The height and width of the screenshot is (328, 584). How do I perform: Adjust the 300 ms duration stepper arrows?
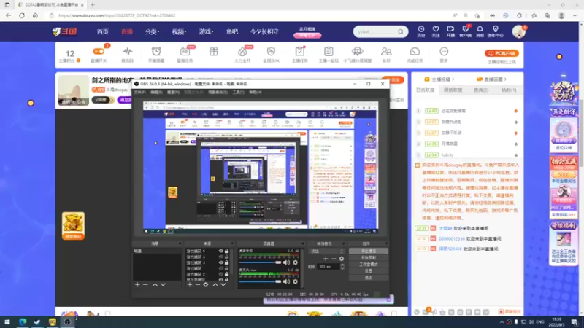click(x=342, y=266)
